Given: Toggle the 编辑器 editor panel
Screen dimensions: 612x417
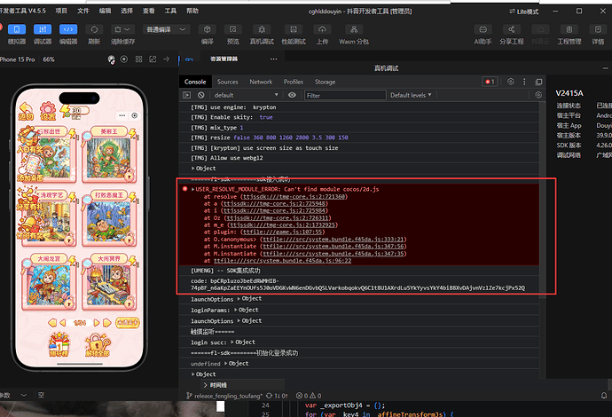Looking at the screenshot, I should [68, 29].
